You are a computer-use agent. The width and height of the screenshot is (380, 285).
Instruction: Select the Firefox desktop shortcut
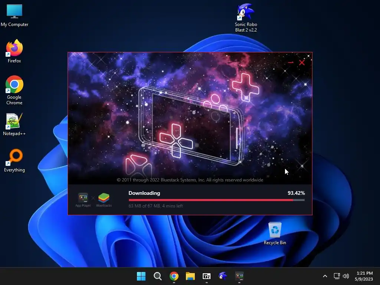coord(14,51)
